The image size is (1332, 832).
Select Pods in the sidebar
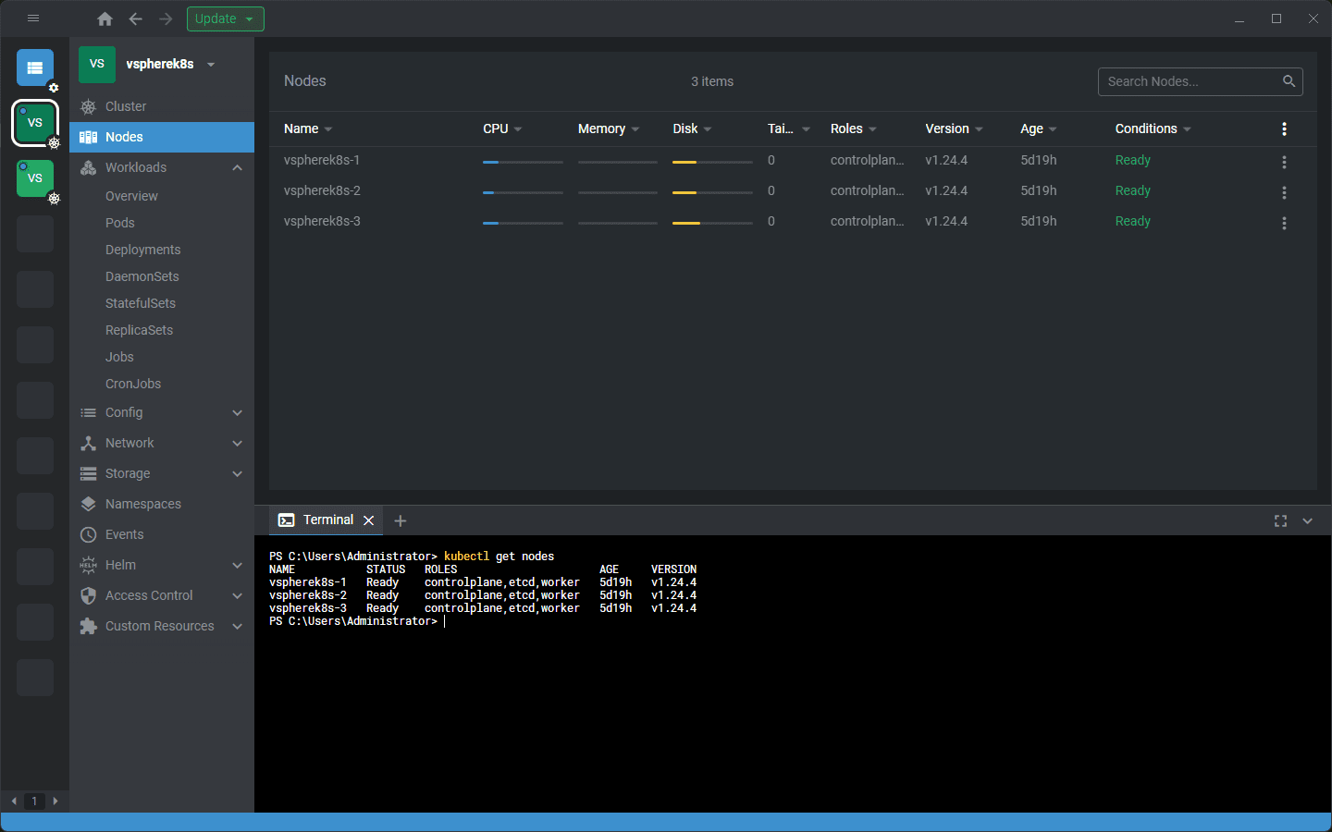(x=120, y=223)
